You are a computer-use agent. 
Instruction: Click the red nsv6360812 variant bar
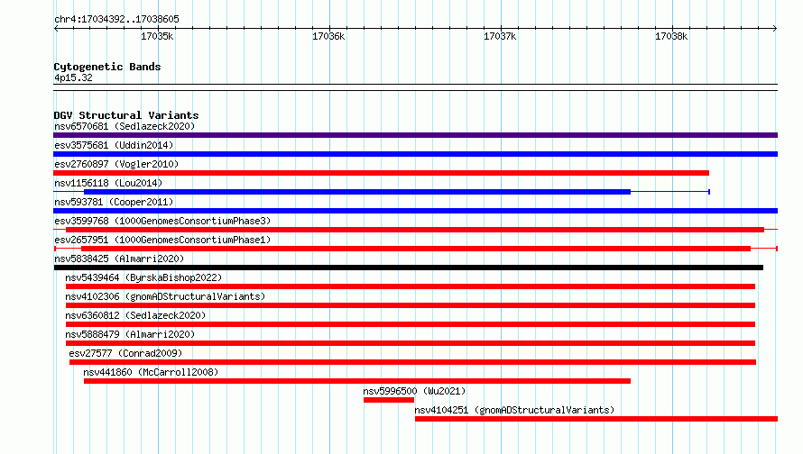[411, 324]
